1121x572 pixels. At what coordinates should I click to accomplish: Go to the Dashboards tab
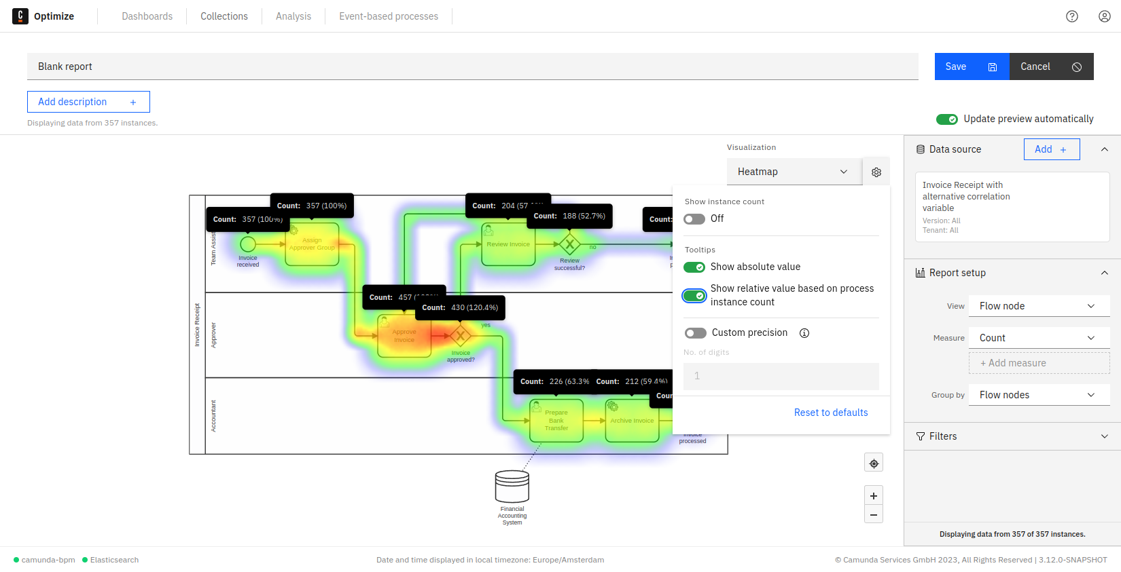pyautogui.click(x=147, y=16)
